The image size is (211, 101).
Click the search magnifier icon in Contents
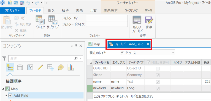[x=76, y=59]
